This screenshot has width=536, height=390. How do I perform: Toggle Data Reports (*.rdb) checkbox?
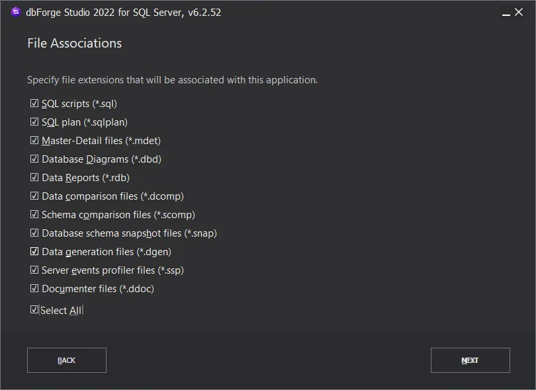[34, 178]
